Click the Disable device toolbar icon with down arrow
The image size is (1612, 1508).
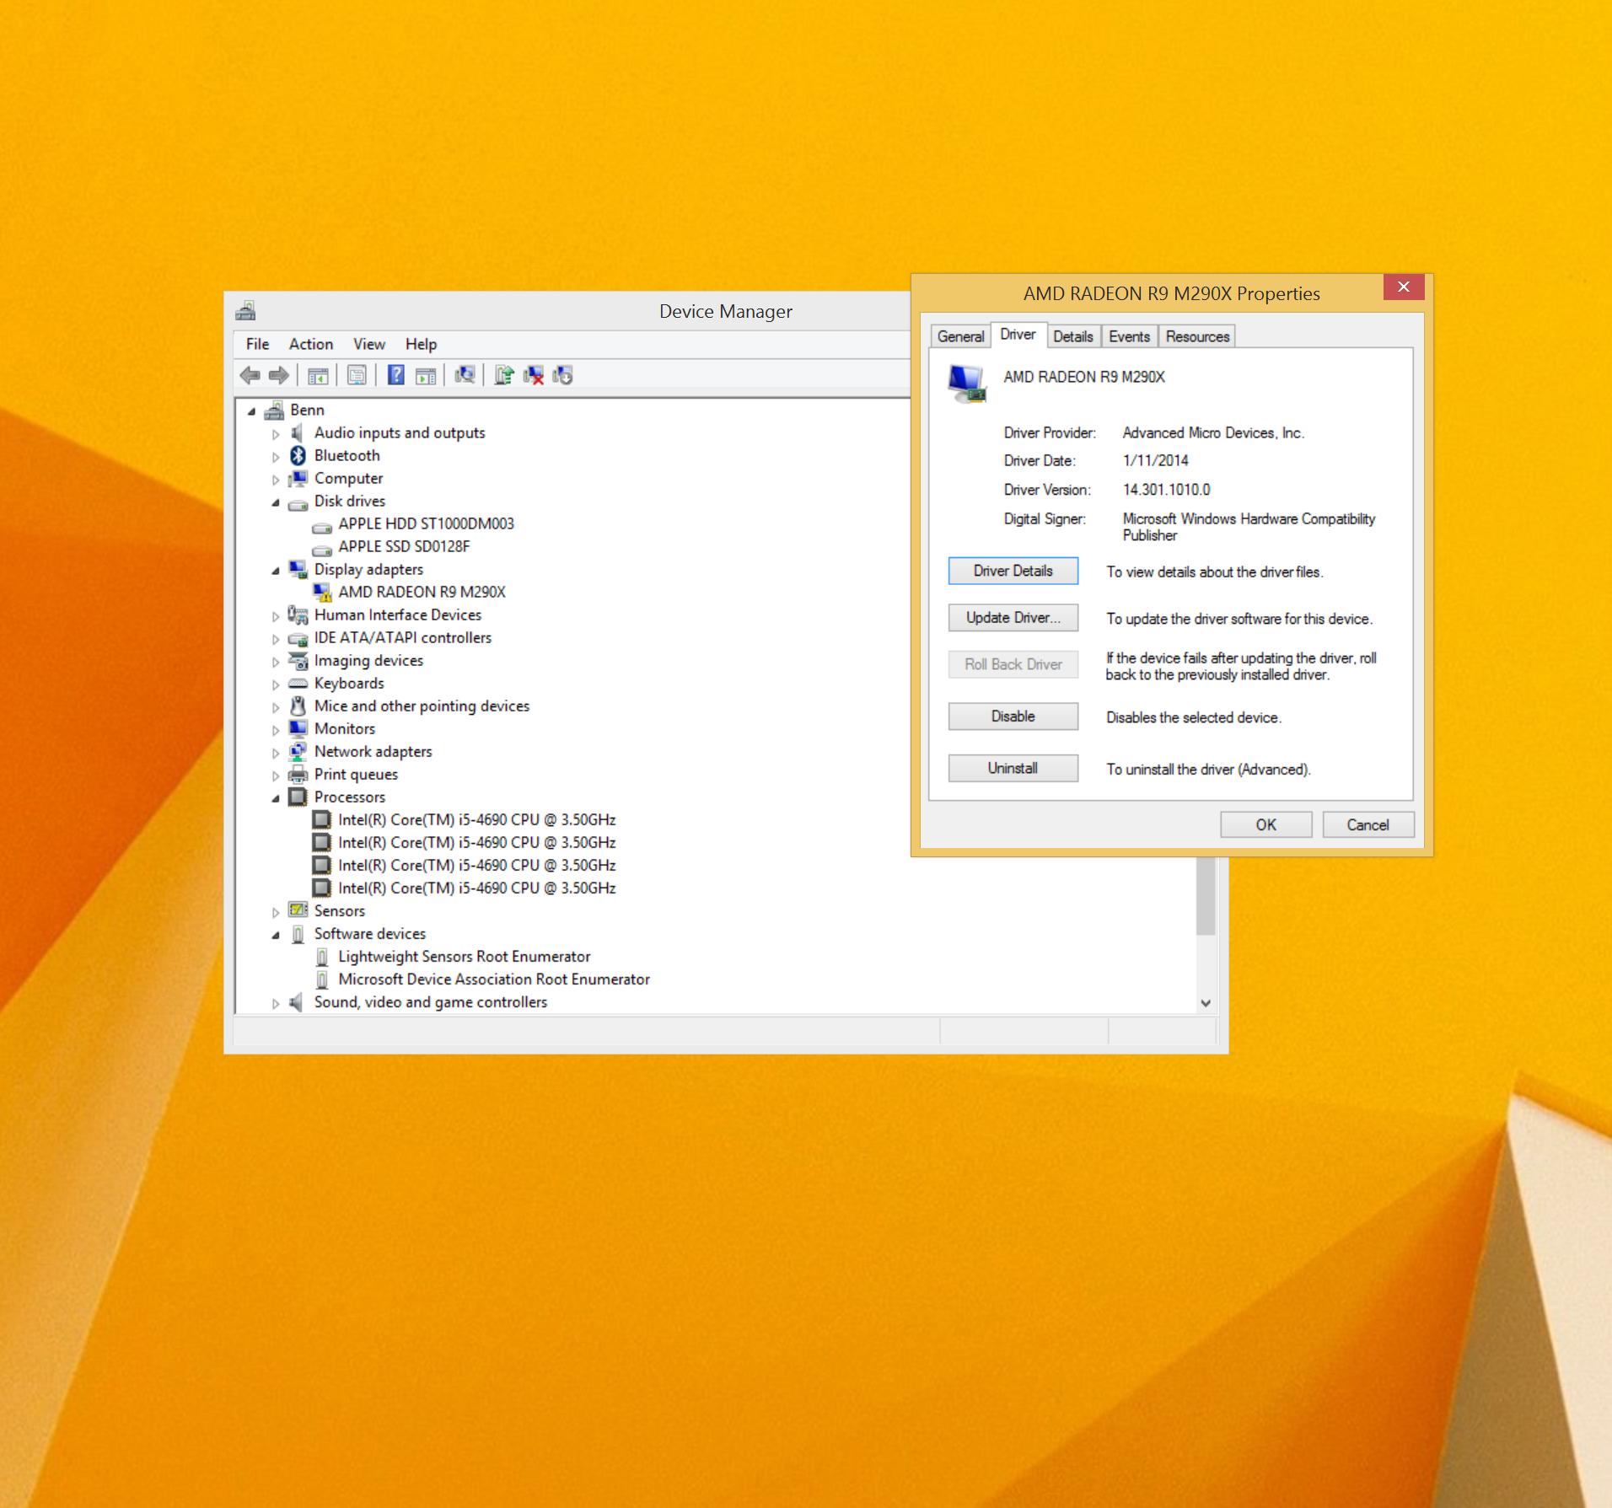coord(562,375)
